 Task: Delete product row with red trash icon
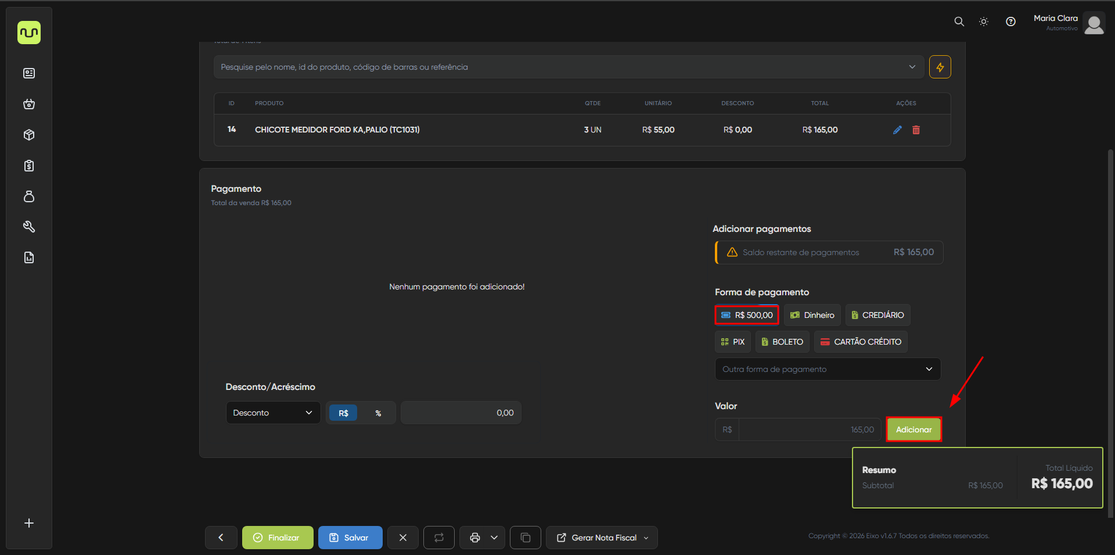click(916, 130)
